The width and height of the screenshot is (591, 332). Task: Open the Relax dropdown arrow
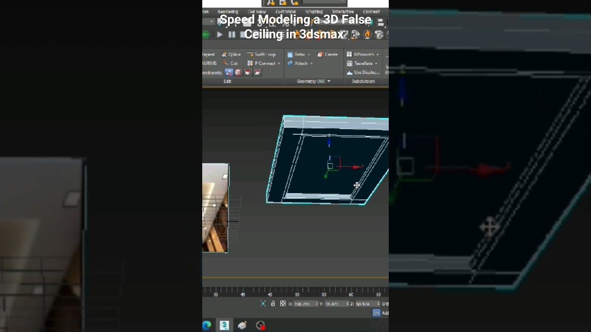[309, 54]
